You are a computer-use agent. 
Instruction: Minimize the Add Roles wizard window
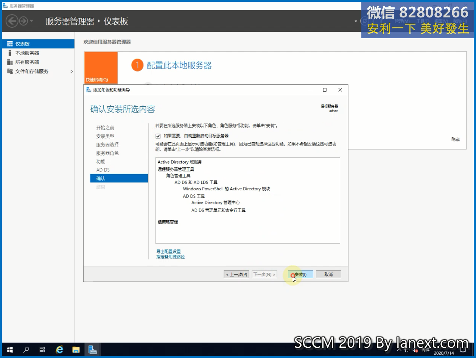[x=310, y=90]
